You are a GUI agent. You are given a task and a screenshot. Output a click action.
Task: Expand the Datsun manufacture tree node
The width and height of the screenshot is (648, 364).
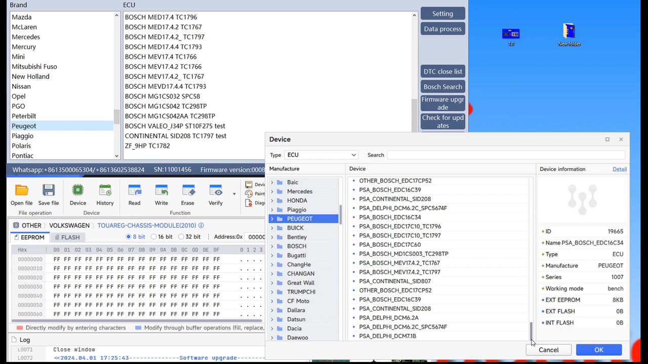coord(272,319)
